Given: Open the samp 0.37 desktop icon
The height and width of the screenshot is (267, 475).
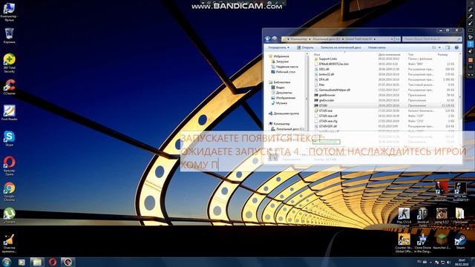Looking at the screenshot, I should click(442, 216).
